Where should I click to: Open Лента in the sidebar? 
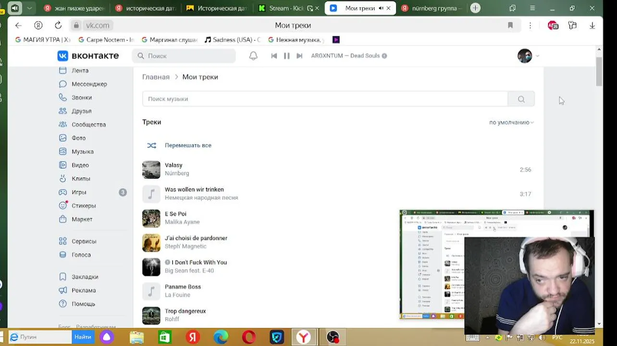point(80,70)
